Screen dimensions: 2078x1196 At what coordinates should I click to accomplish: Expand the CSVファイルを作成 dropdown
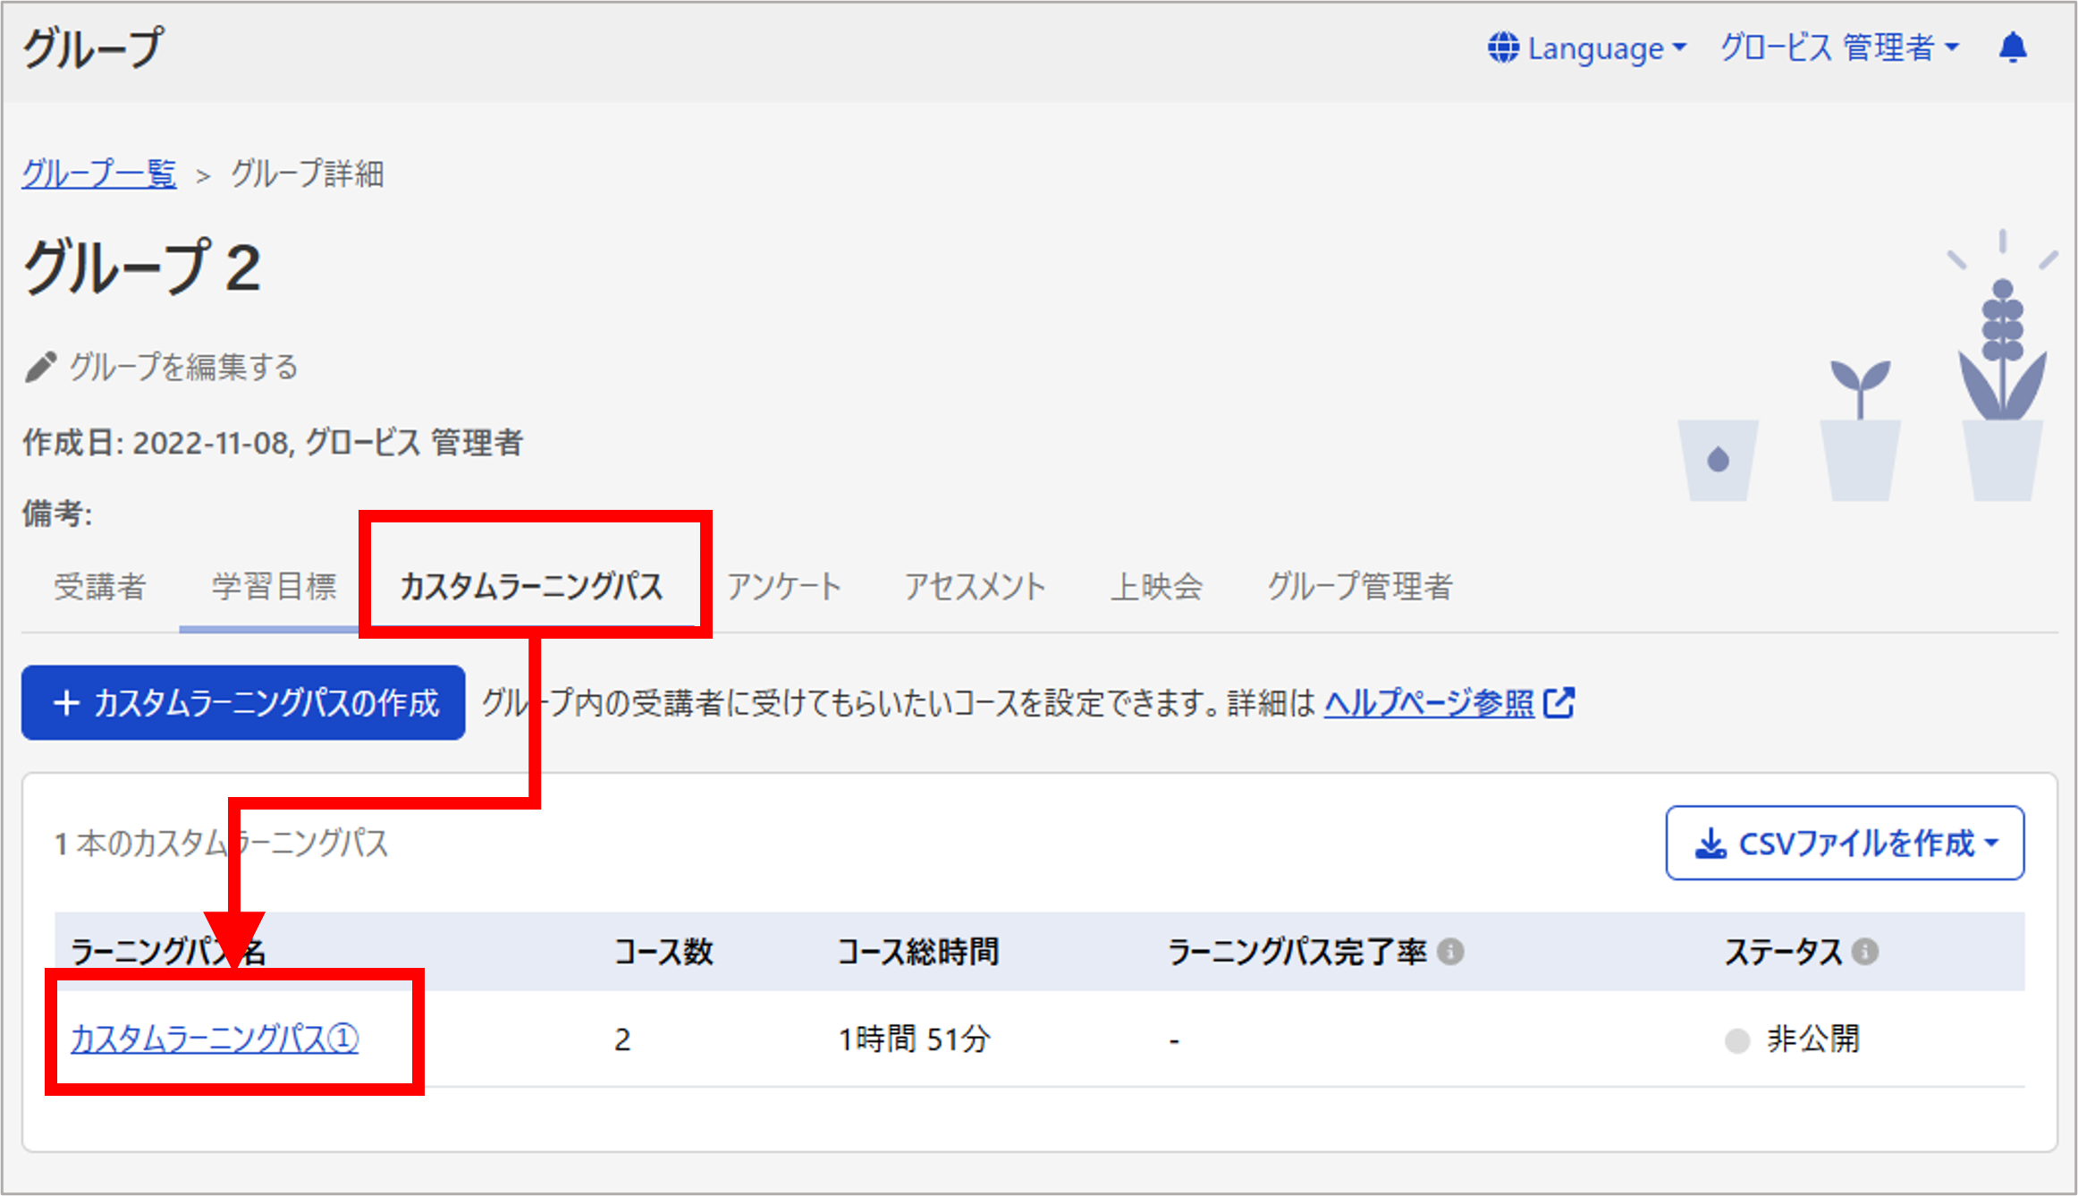pos(1845,844)
